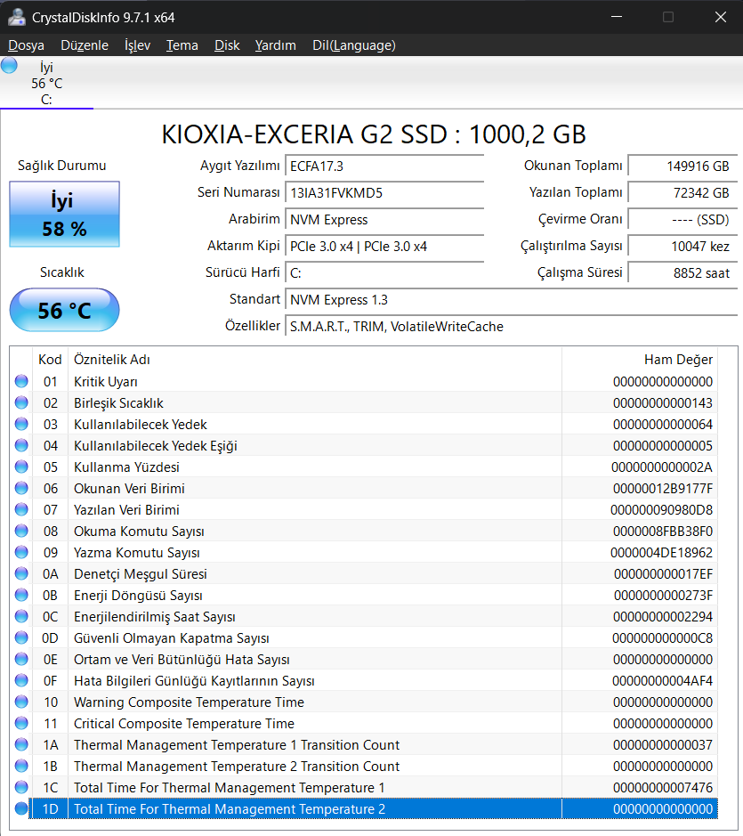Click status orb for Güvenli Olmayan Kapatma row
743x836 pixels.
pyautogui.click(x=21, y=637)
